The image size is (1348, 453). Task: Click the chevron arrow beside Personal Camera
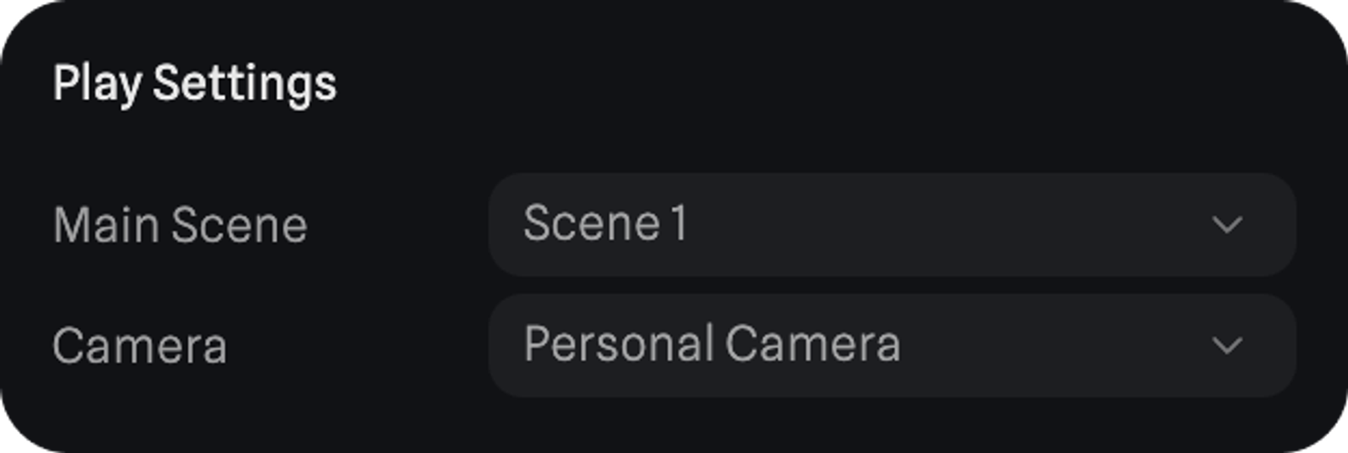(1226, 346)
